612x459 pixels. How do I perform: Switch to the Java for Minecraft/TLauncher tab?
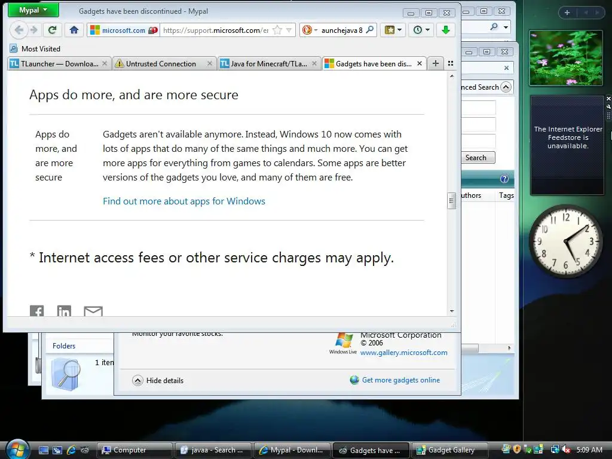click(x=264, y=63)
